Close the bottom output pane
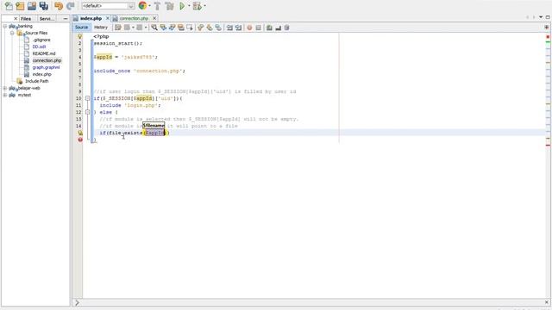The height and width of the screenshot is (310, 552). point(547,302)
